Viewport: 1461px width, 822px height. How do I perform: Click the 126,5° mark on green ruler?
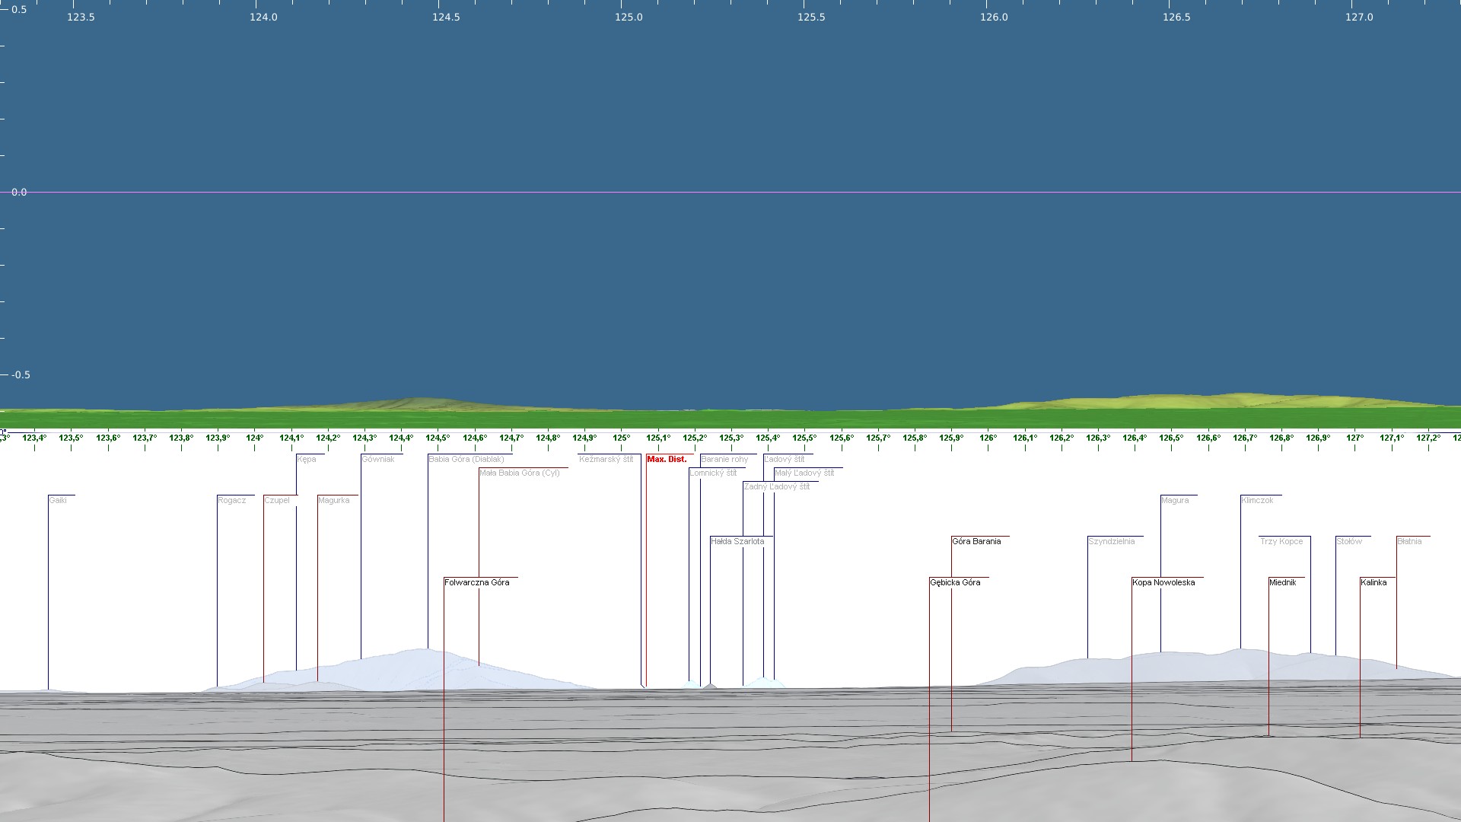(1171, 438)
